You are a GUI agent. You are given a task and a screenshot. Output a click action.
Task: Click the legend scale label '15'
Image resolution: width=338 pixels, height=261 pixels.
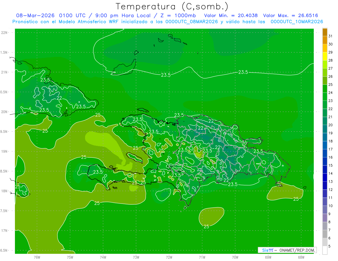pyautogui.click(x=330, y=166)
